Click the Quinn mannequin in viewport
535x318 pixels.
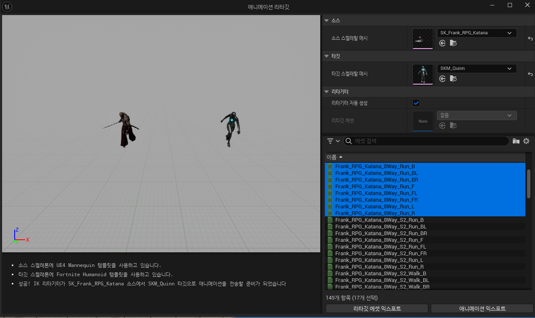(x=231, y=129)
